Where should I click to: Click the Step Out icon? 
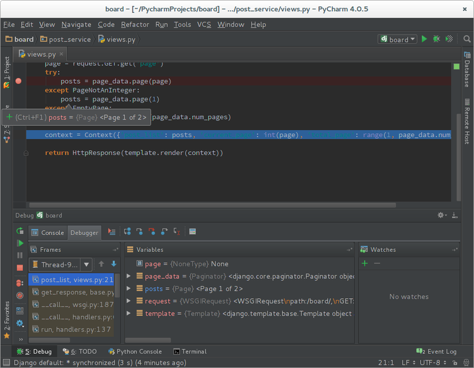(x=164, y=231)
